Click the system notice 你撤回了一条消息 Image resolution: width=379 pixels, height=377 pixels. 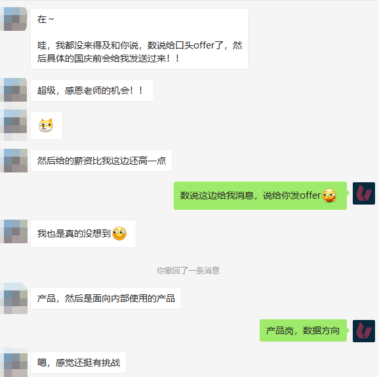[x=188, y=270]
